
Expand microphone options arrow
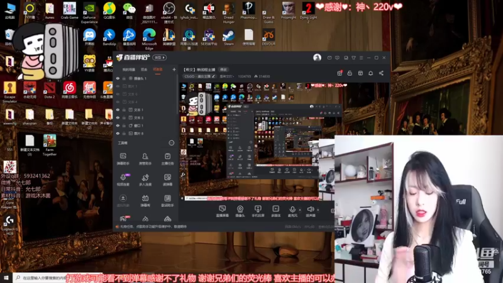(x=300, y=210)
